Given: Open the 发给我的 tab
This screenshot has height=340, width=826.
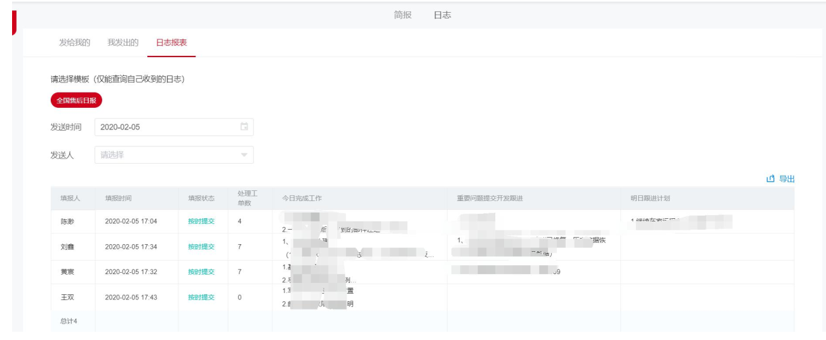Looking at the screenshot, I should pos(74,43).
